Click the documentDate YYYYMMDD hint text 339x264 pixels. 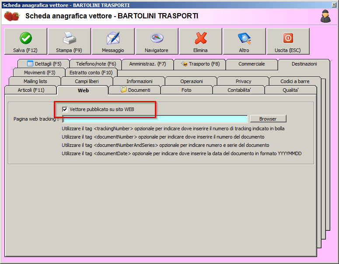(x=182, y=153)
